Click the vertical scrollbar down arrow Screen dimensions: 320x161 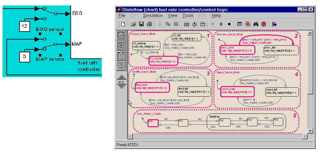[310, 131]
